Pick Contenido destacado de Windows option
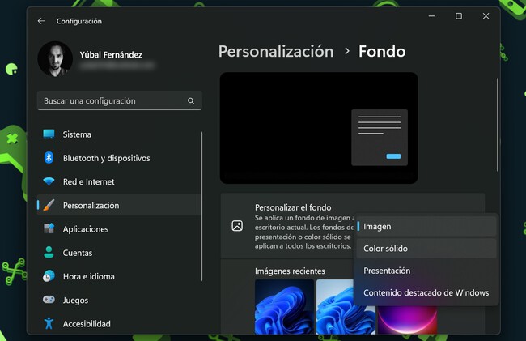This screenshot has height=341, width=526. tap(426, 292)
